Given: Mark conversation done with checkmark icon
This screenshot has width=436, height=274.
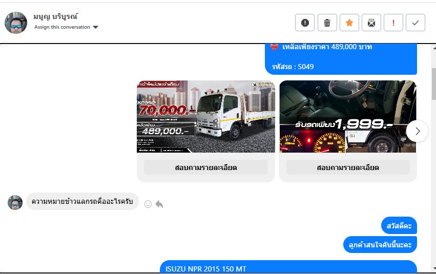Looking at the screenshot, I should point(416,23).
